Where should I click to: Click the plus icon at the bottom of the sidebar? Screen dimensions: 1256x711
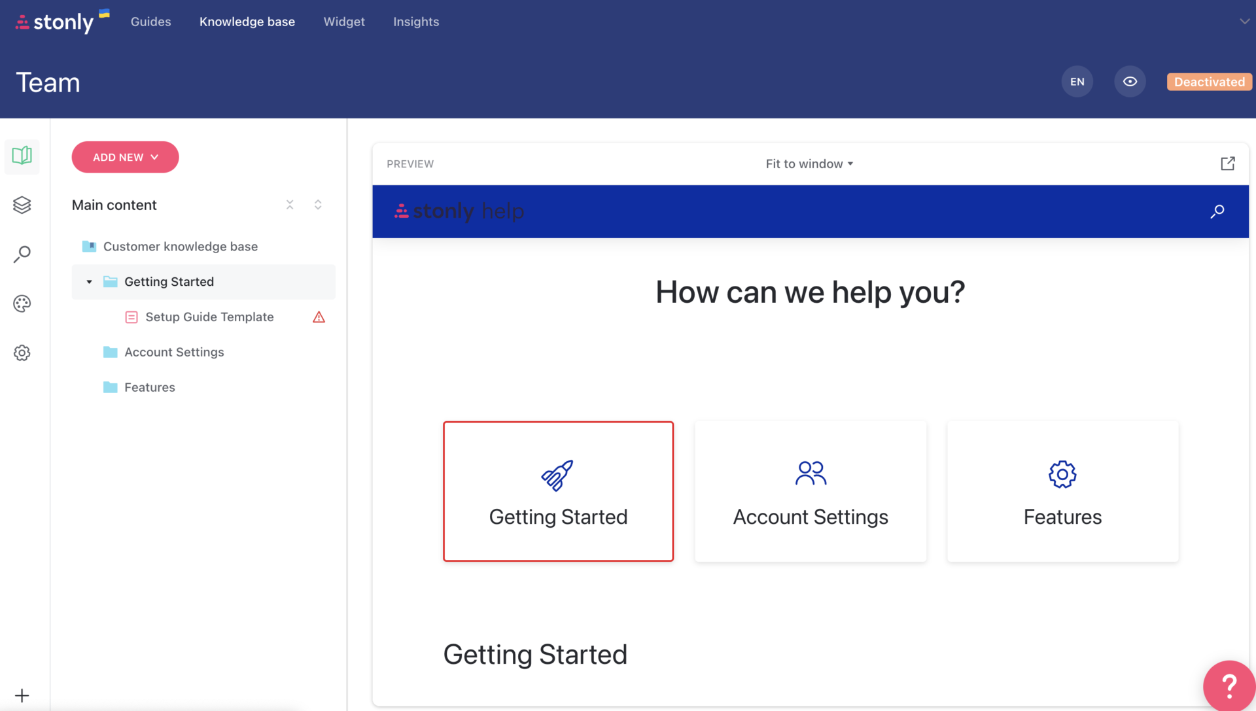22,695
